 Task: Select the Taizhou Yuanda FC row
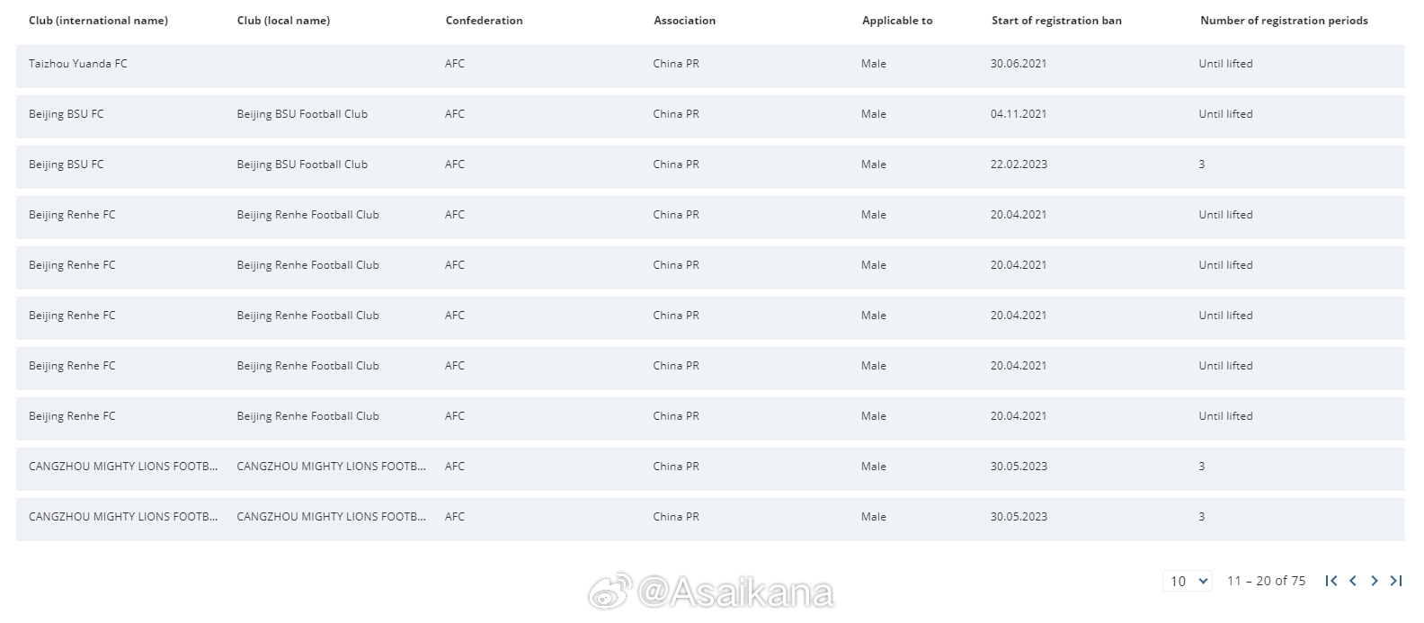710,66
